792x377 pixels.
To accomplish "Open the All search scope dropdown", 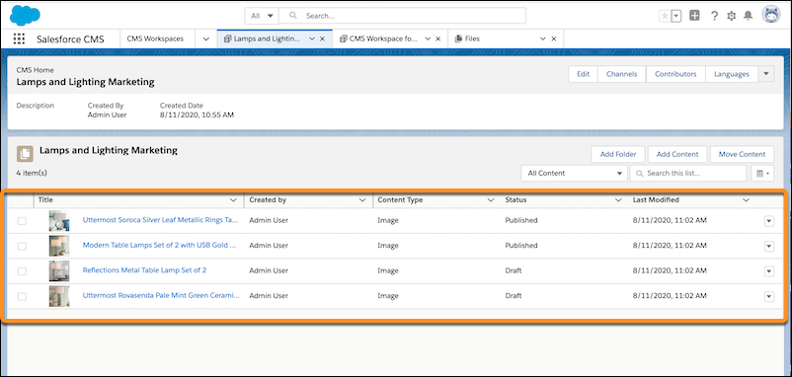I will (x=262, y=16).
